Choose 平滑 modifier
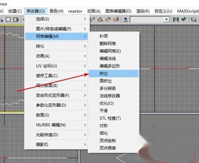The width and height of the screenshot is (199, 163). click(x=113, y=111)
